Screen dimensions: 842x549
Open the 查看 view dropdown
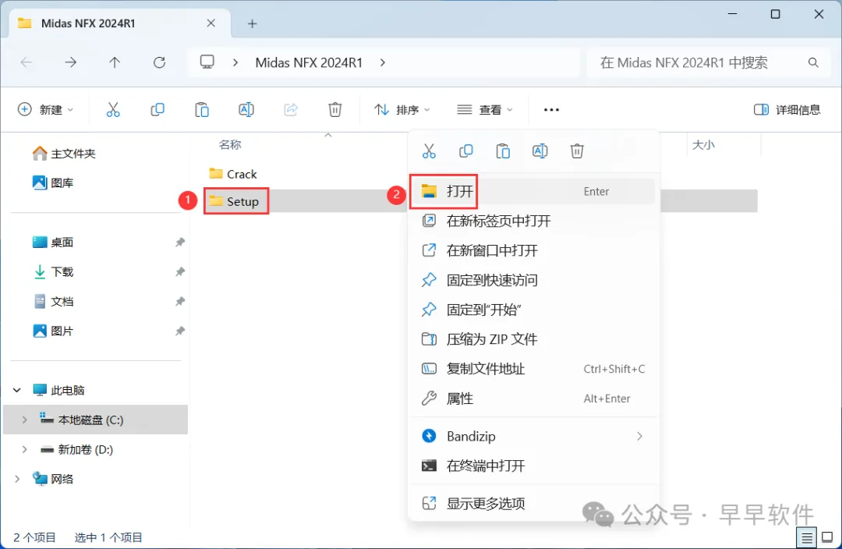pyautogui.click(x=485, y=110)
